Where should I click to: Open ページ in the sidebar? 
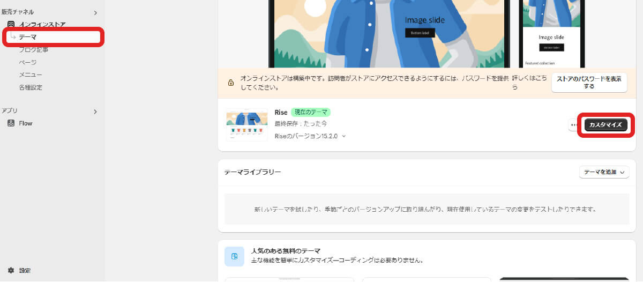(28, 62)
